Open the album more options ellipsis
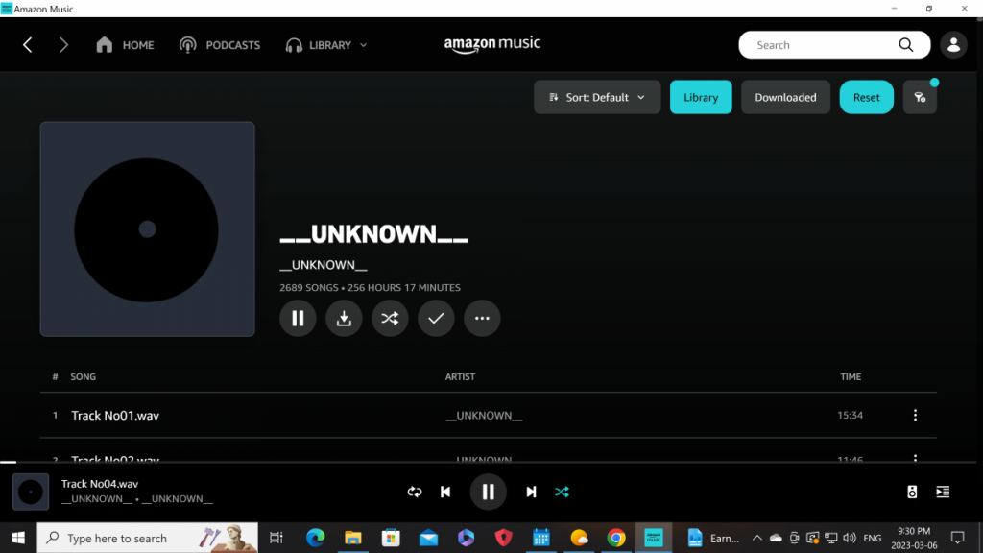 coord(482,319)
